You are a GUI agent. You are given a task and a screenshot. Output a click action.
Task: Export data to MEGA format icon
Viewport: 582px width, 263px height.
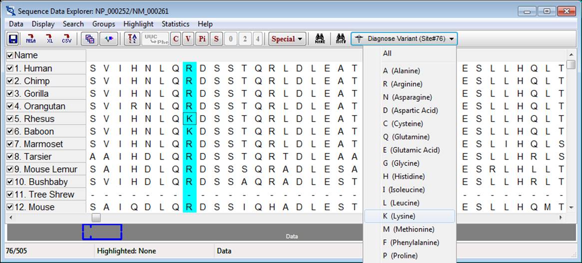31,39
